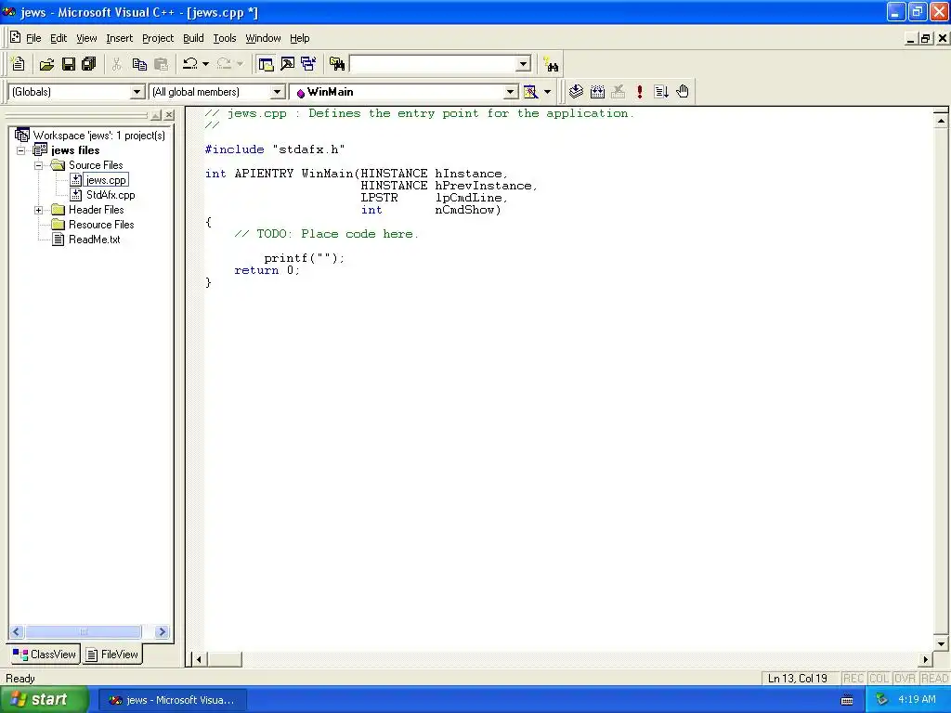
Task: Switch to the ClassView tab
Action: point(45,655)
